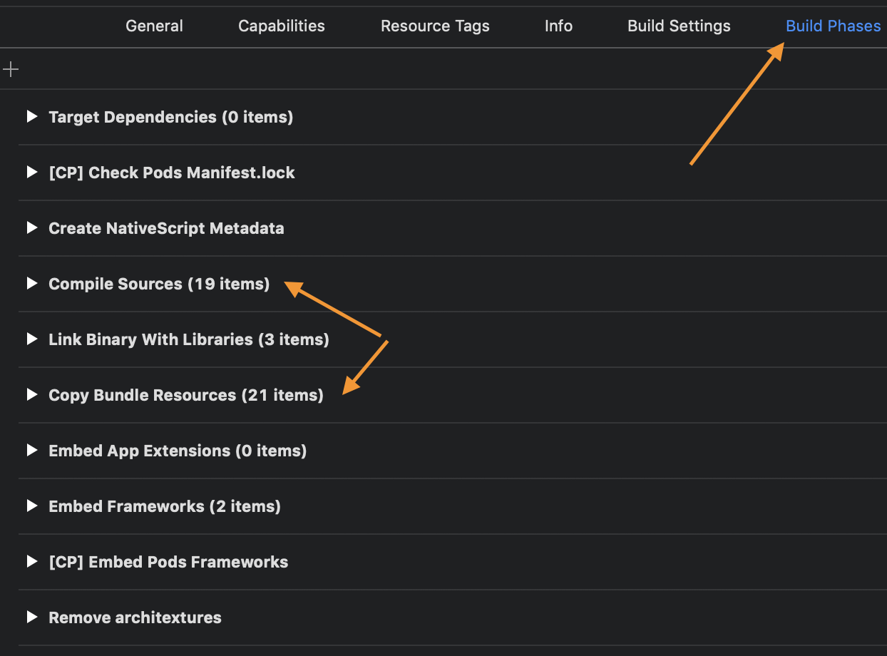Screen dimensions: 887x656
Task: Expand the Copy Bundle Resources phase
Action: [x=32, y=394]
